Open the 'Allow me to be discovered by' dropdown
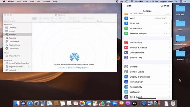Screen dimensions: 190x107 pos(75,68)
